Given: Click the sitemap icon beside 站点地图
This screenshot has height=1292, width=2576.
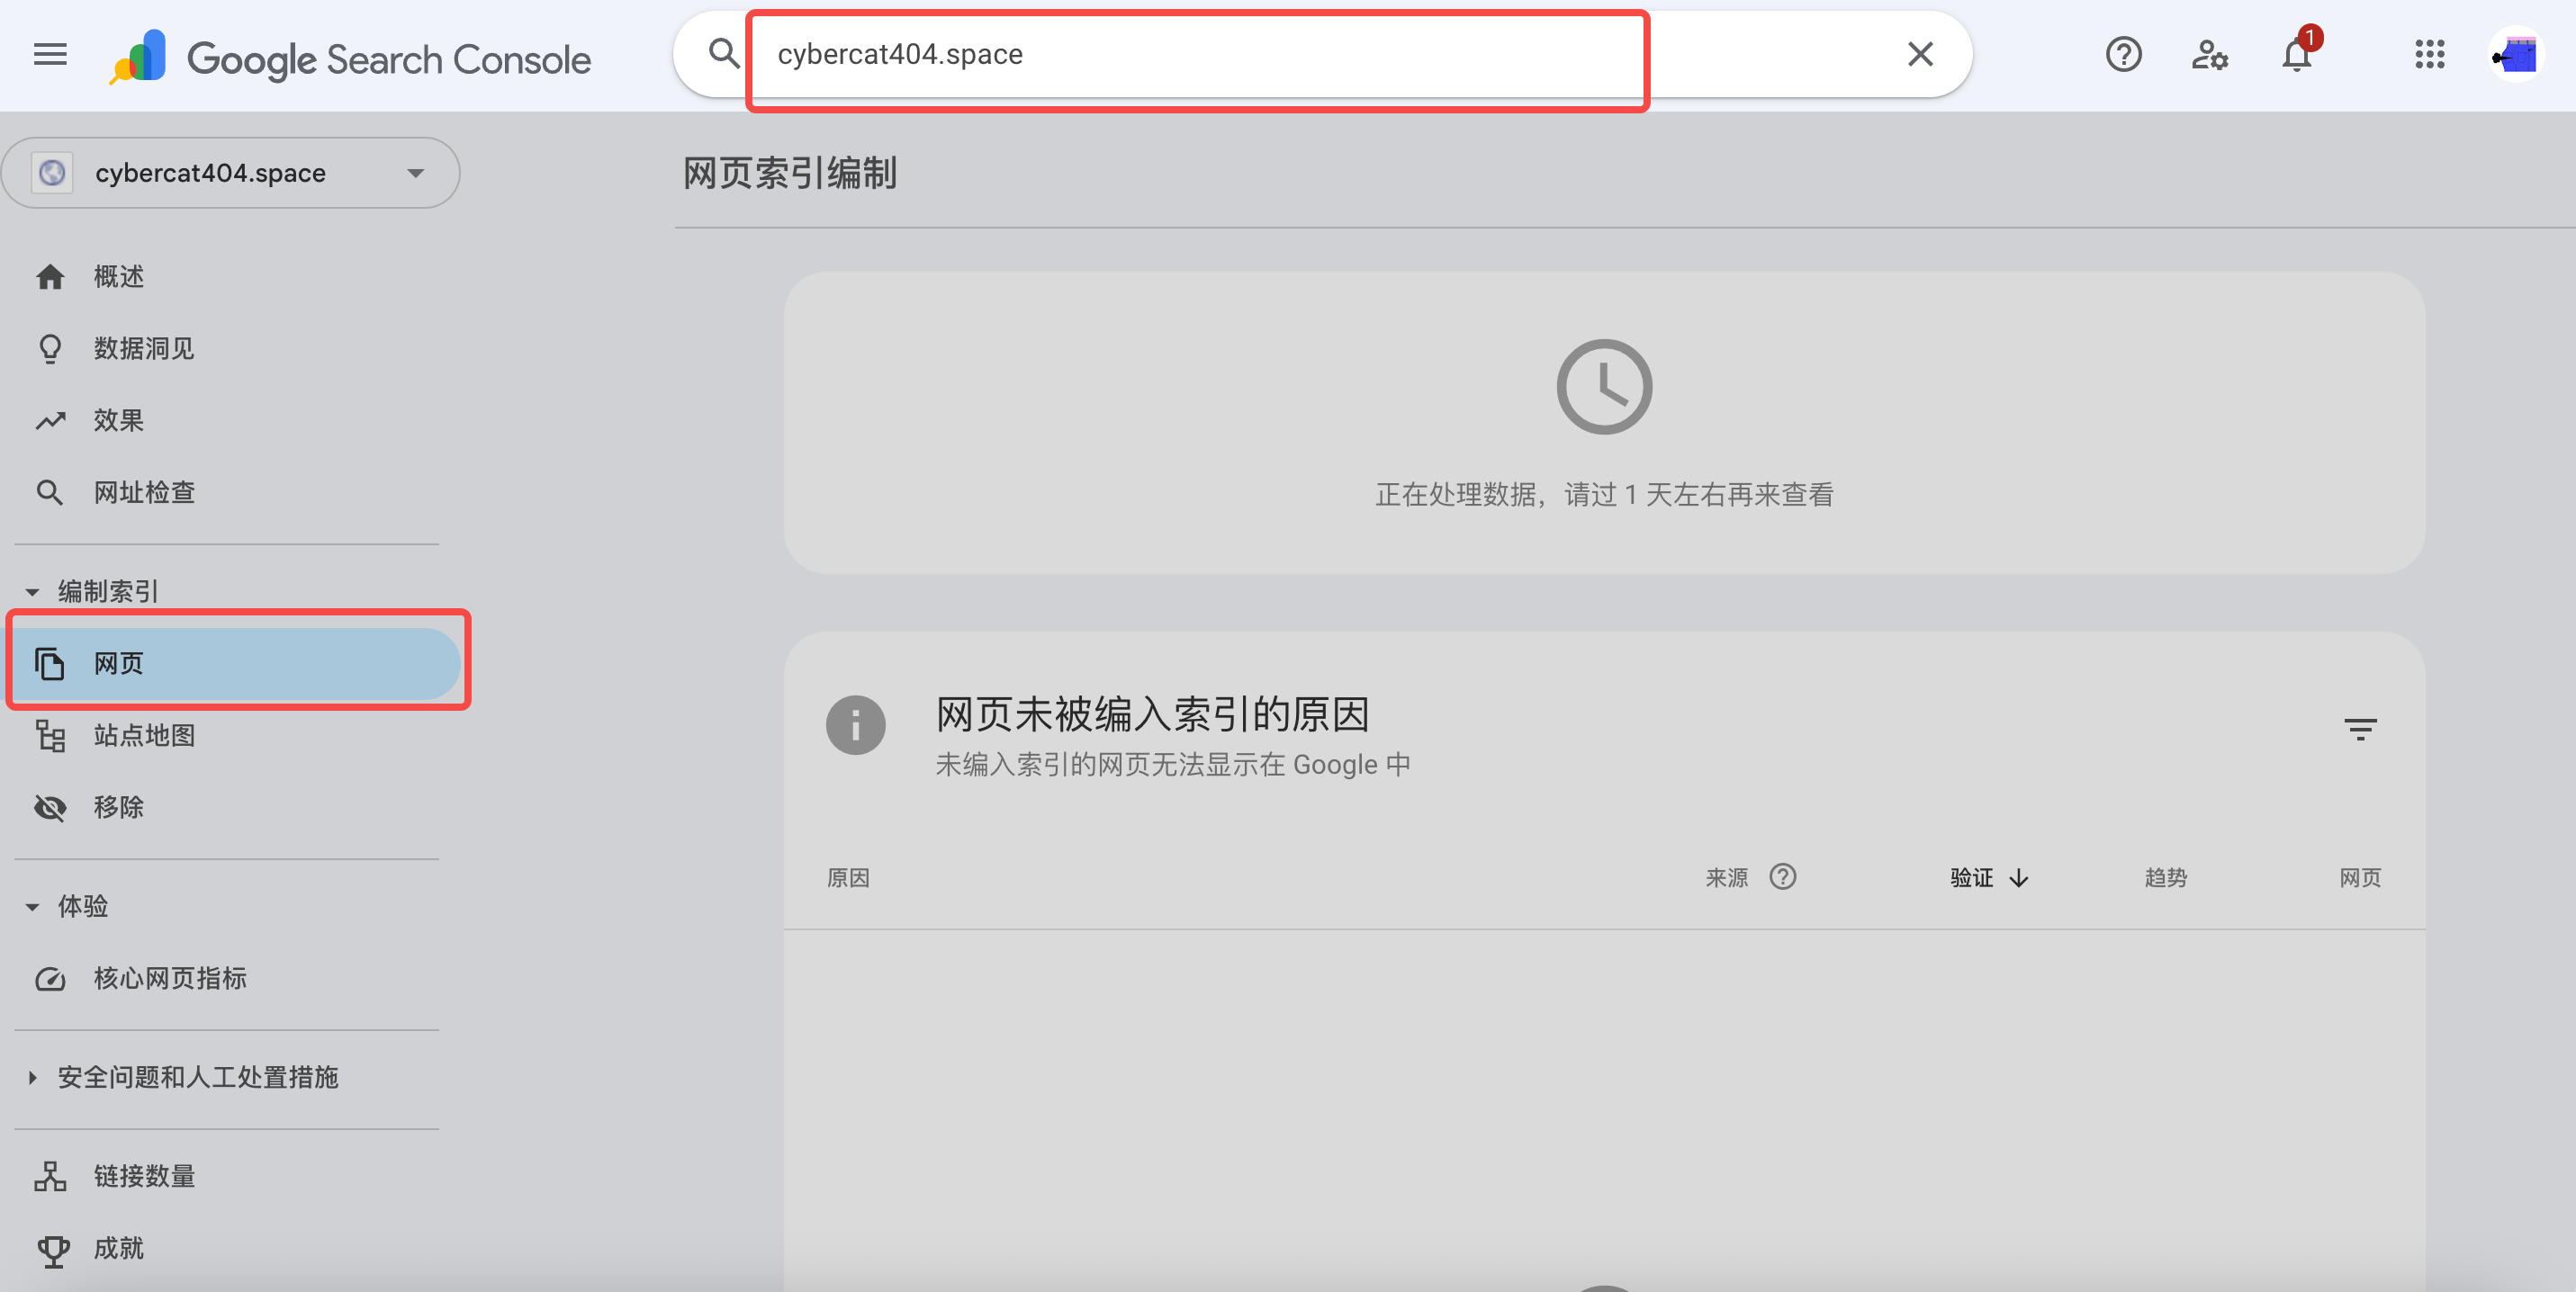Looking at the screenshot, I should click(50, 735).
